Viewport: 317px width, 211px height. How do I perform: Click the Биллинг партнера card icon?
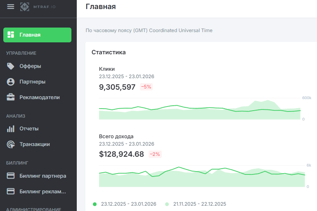pos(11,176)
